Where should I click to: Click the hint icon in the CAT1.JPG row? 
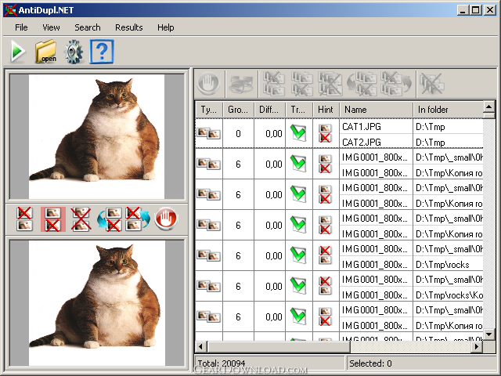pos(325,133)
